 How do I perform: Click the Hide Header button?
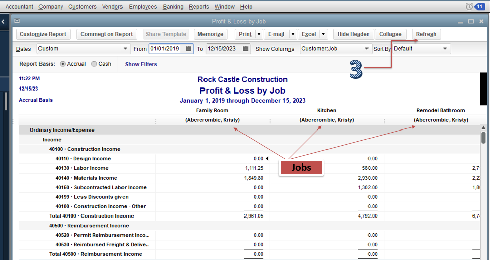click(353, 34)
